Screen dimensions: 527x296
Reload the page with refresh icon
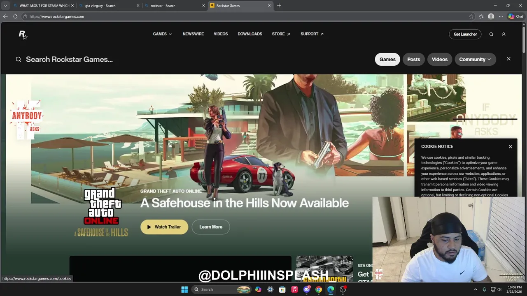(15, 16)
